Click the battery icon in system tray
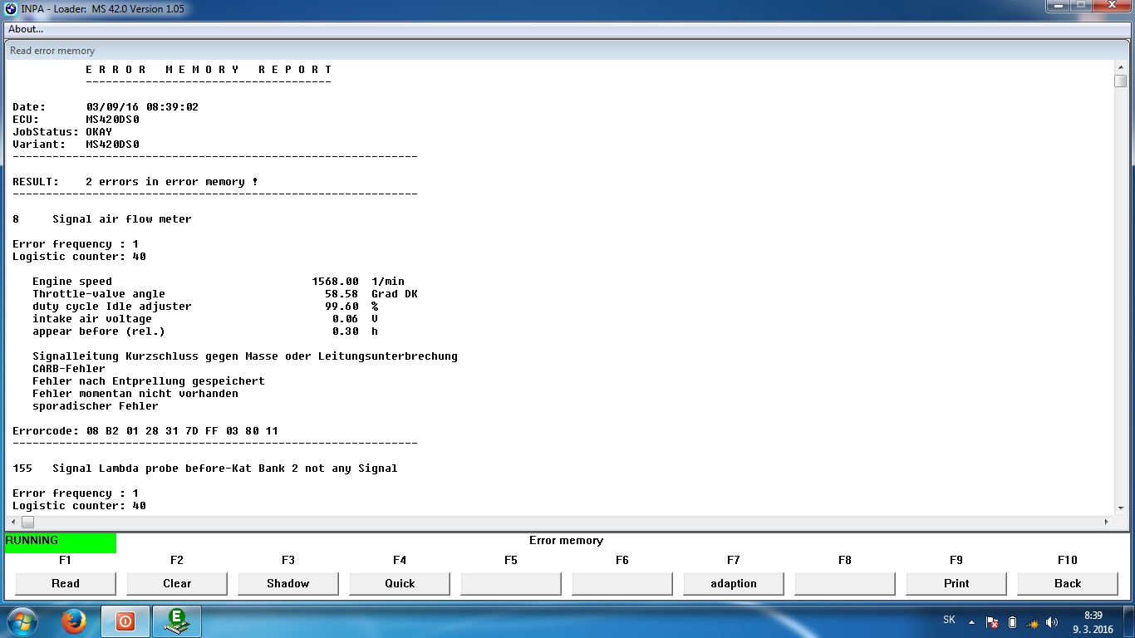Image resolution: width=1135 pixels, height=638 pixels. (x=1012, y=622)
